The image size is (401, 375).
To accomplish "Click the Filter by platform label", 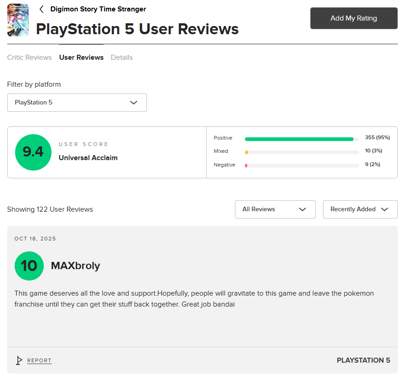I will 34,84.
